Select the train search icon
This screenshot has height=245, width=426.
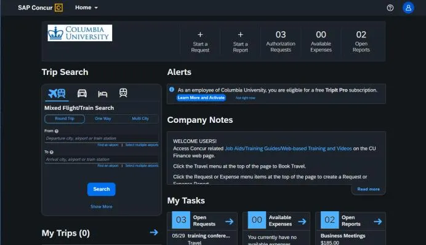pos(123,93)
